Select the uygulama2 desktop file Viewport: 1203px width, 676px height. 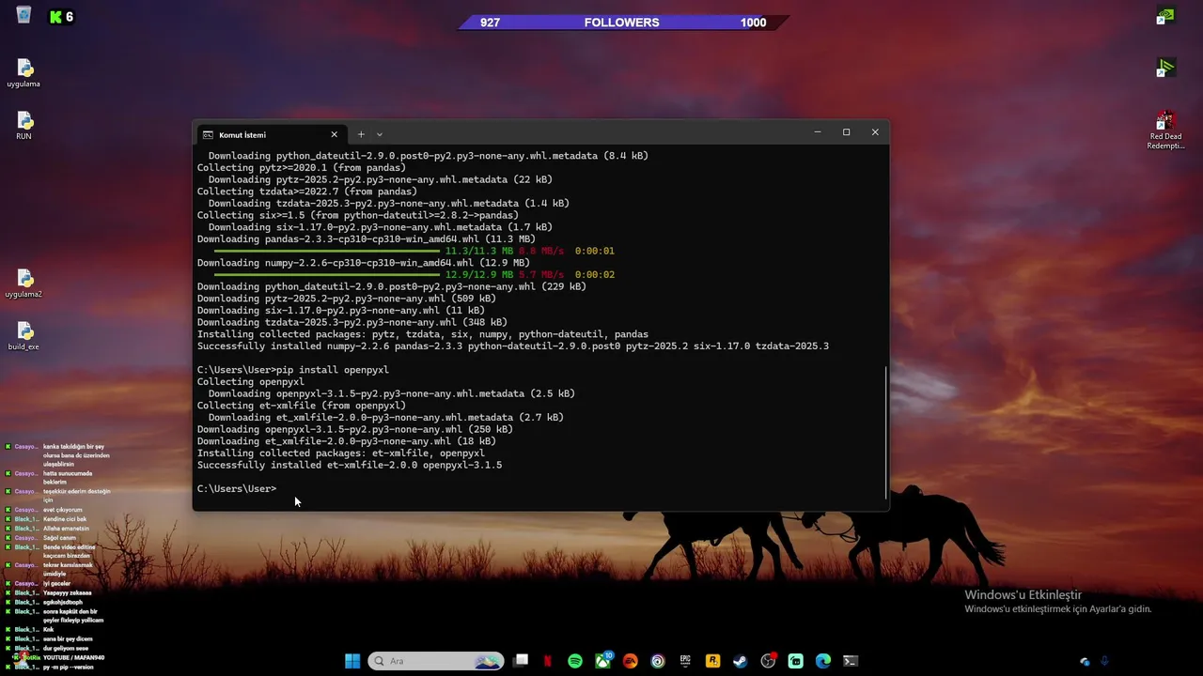(23, 283)
